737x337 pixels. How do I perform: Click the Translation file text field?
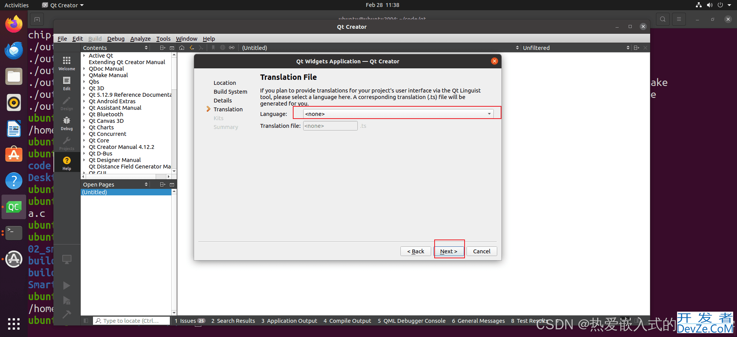point(330,126)
